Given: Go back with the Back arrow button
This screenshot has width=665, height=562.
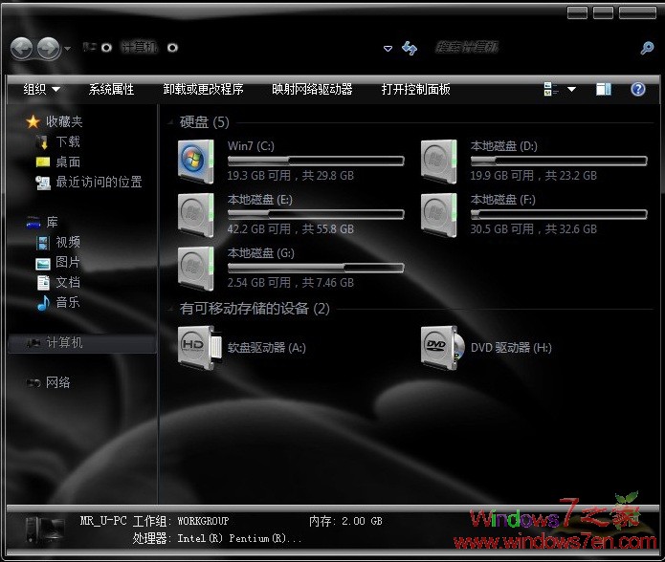Looking at the screenshot, I should pyautogui.click(x=21, y=49).
